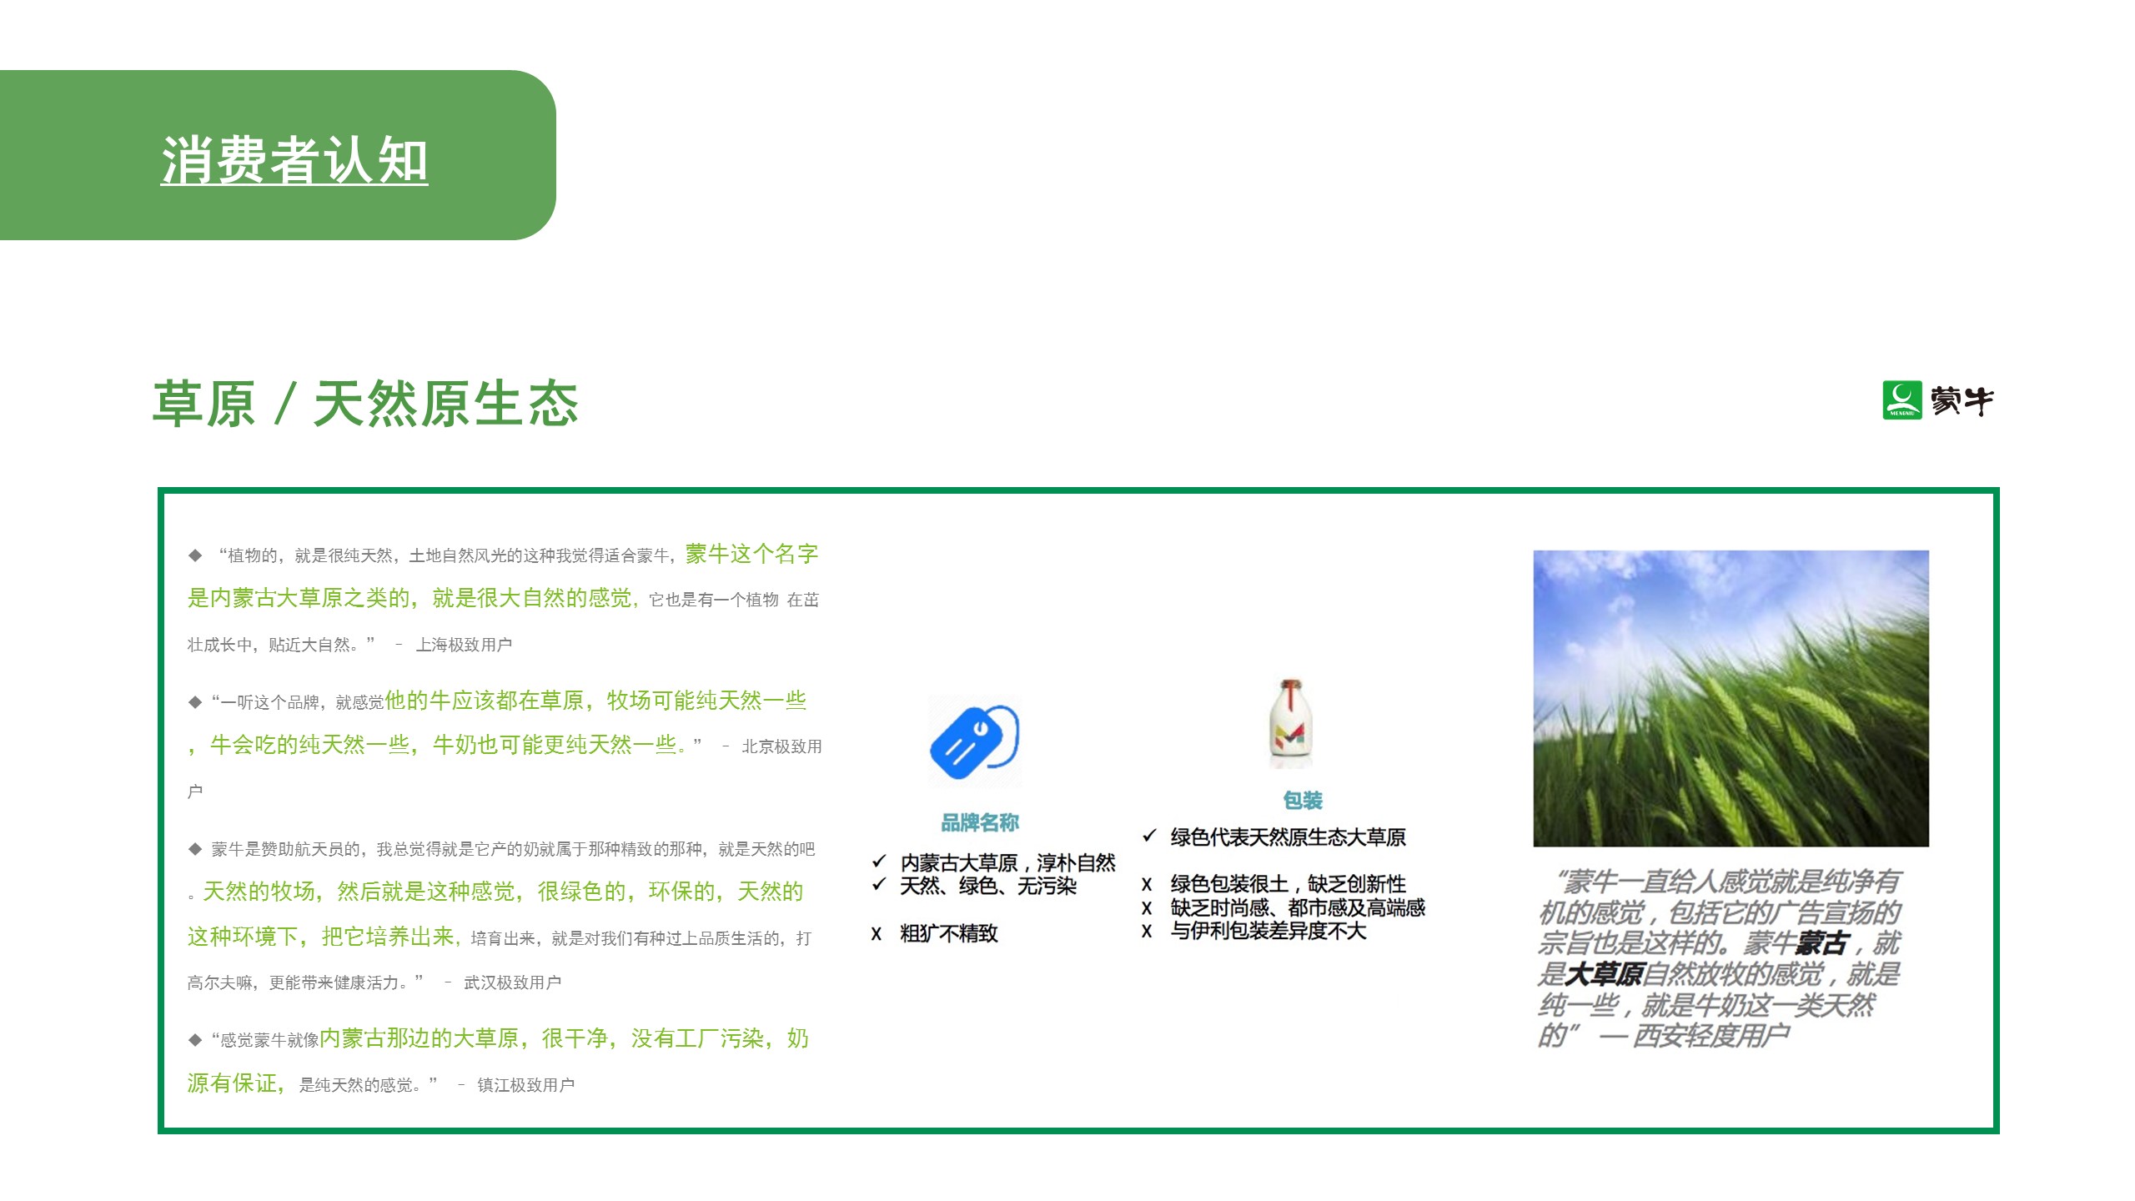This screenshot has height=1201, width=2135.
Task: Click checkmark beside 内蒙古大草原，淳朴自然
Action: pyautogui.click(x=878, y=862)
